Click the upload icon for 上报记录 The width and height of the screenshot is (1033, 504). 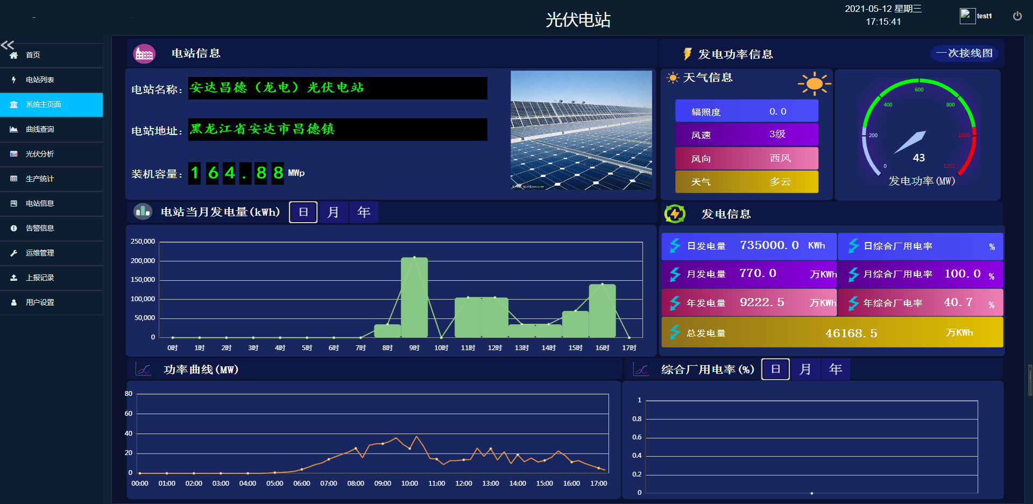[14, 278]
